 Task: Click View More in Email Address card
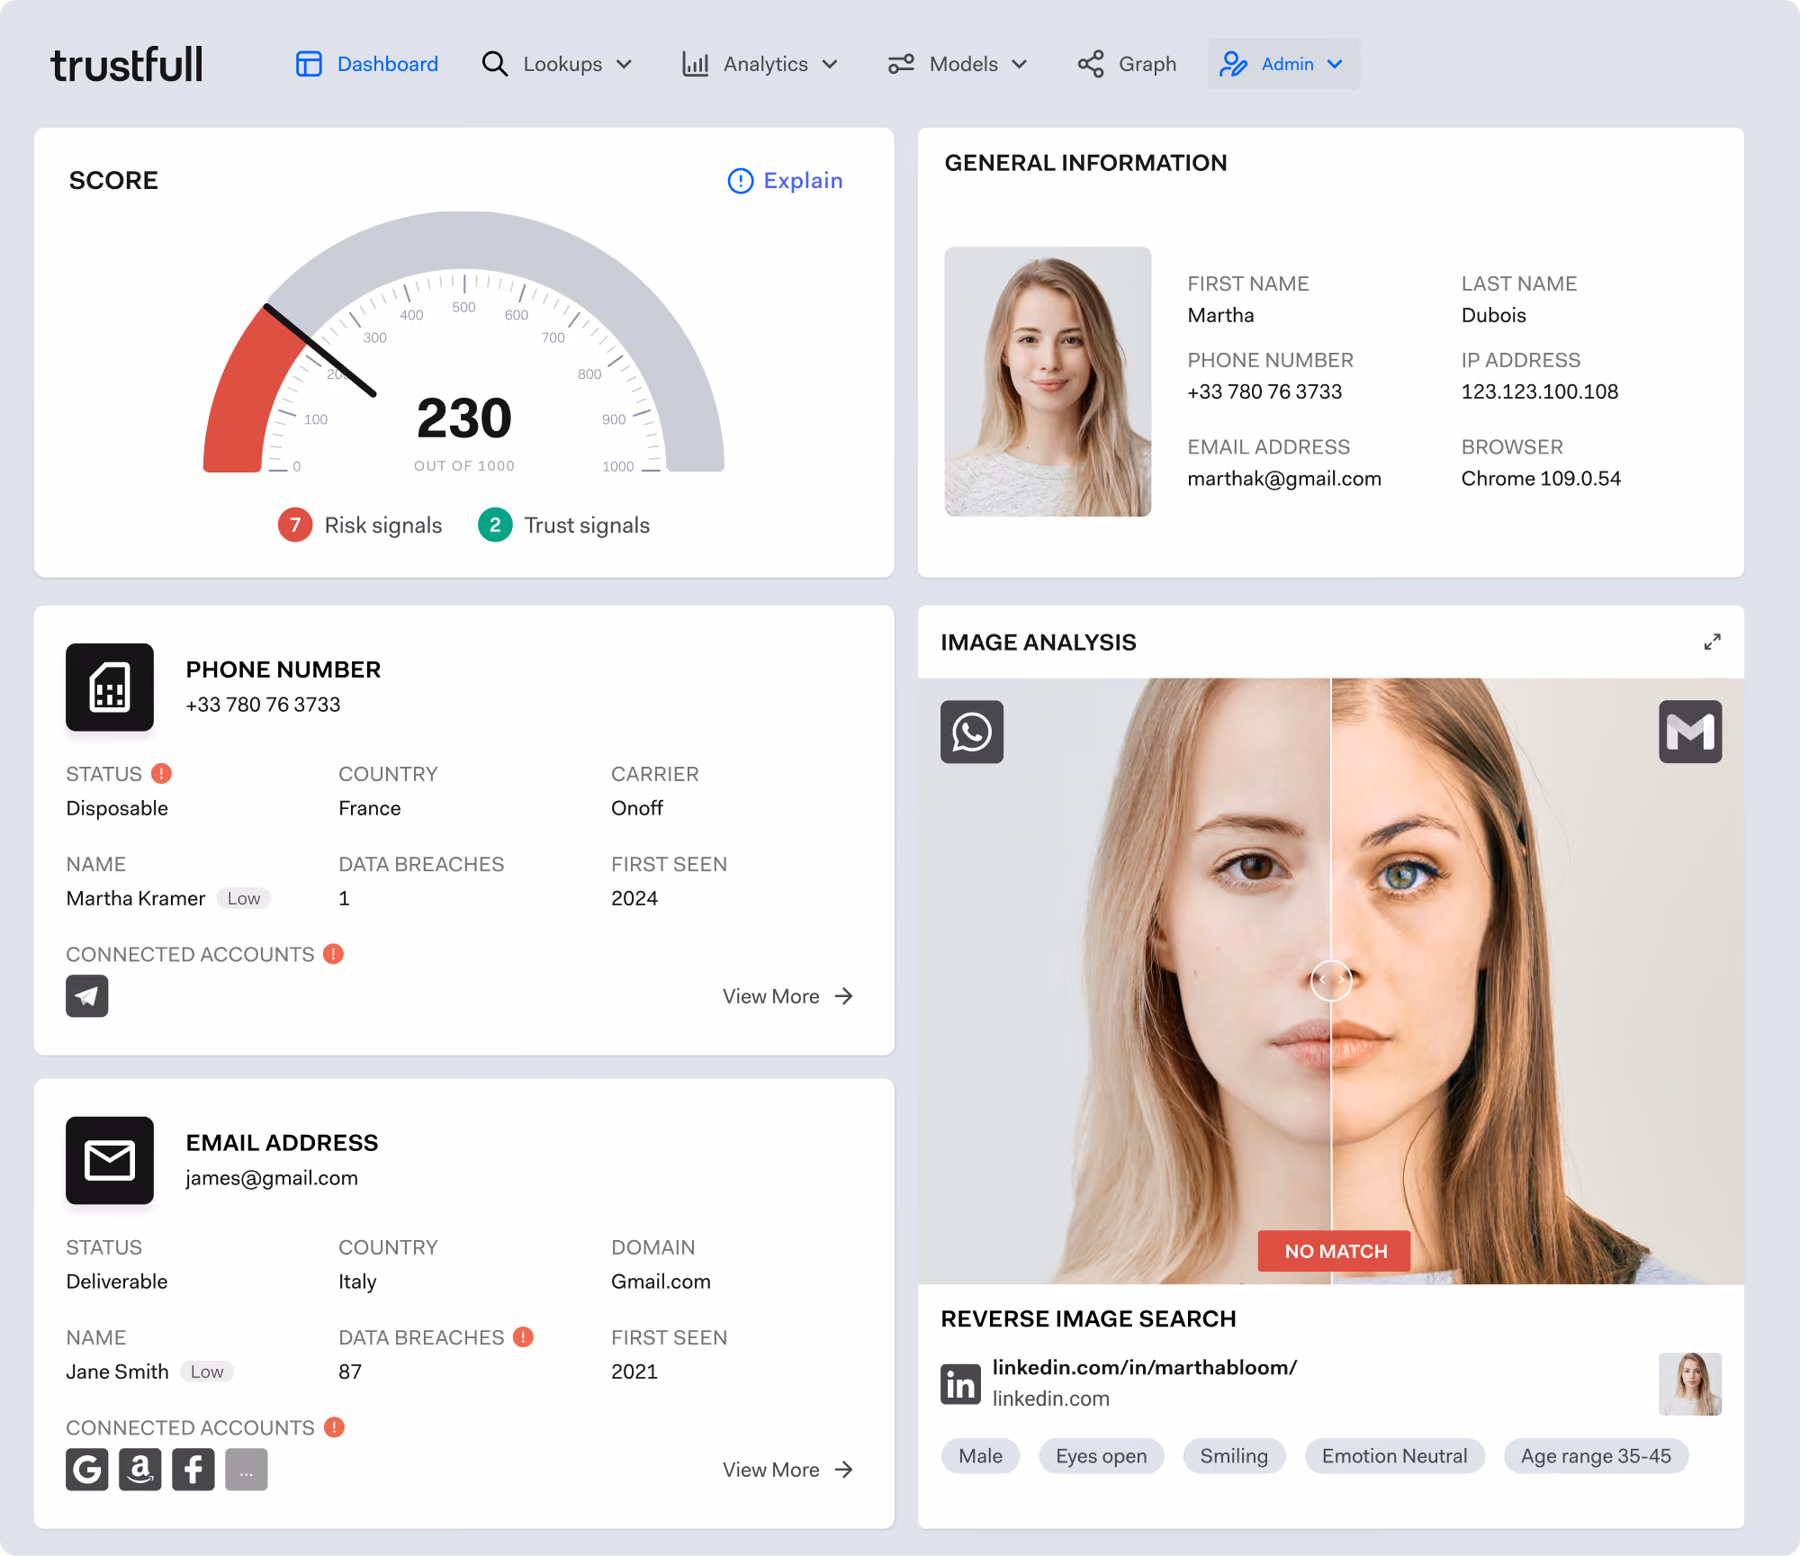[x=787, y=1470]
